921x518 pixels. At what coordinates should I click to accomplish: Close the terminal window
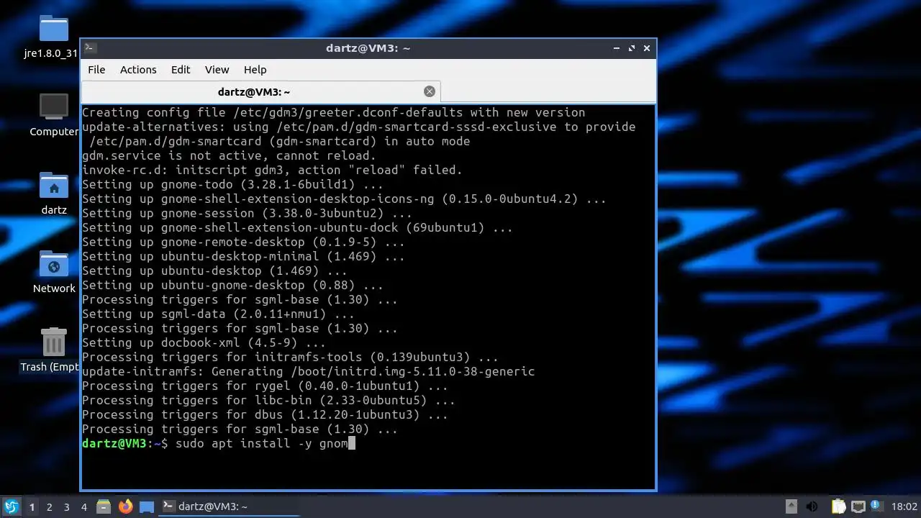[647, 48]
